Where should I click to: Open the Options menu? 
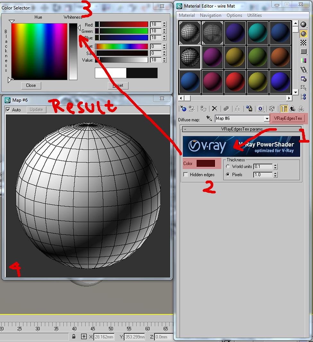tap(234, 15)
